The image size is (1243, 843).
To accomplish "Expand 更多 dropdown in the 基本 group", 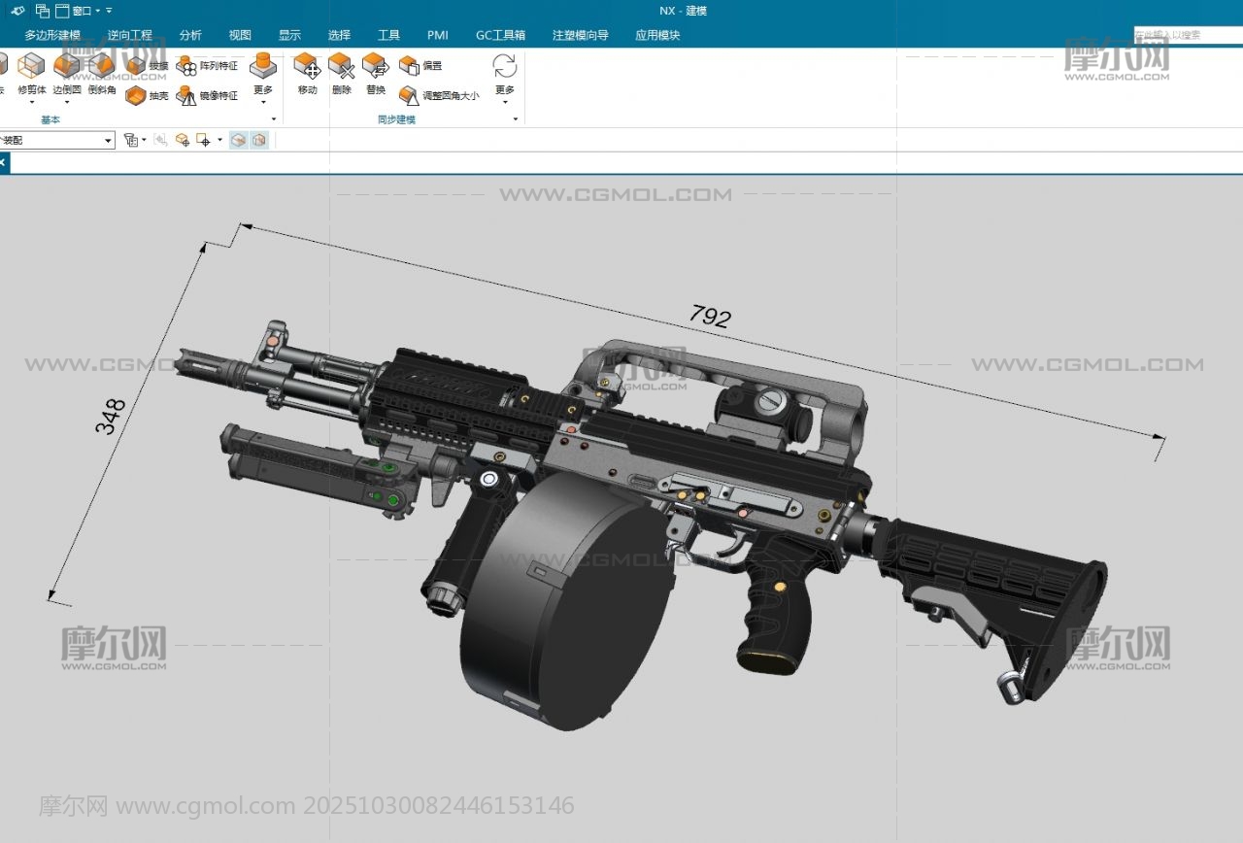I will tap(262, 95).
